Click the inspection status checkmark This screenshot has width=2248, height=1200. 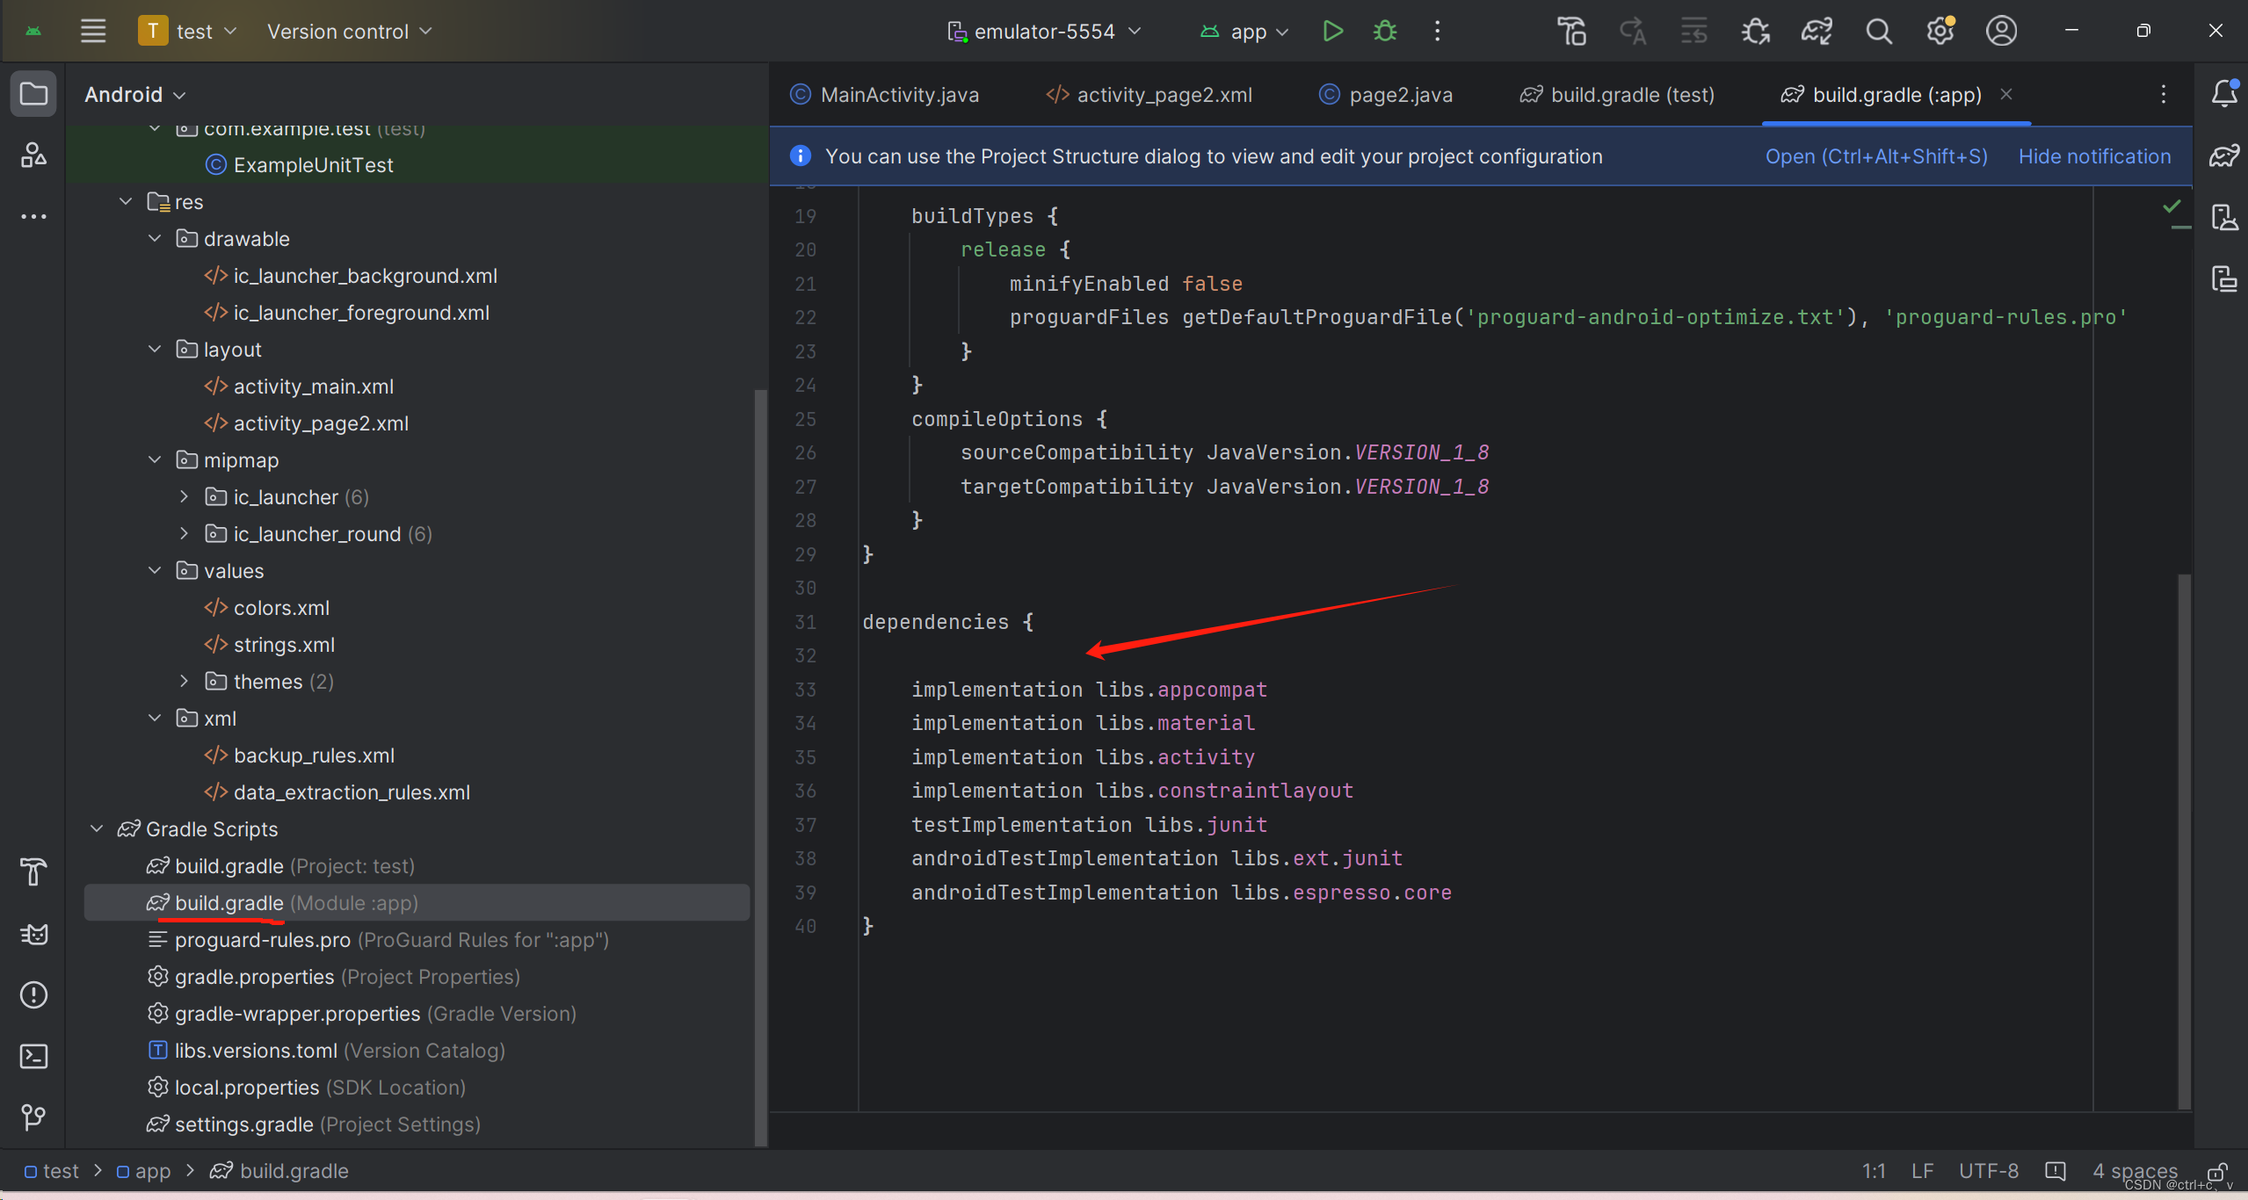click(2172, 207)
